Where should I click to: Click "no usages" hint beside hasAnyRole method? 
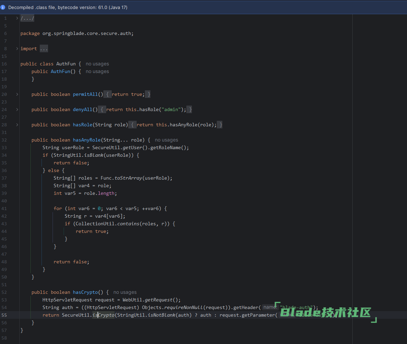(x=166, y=140)
